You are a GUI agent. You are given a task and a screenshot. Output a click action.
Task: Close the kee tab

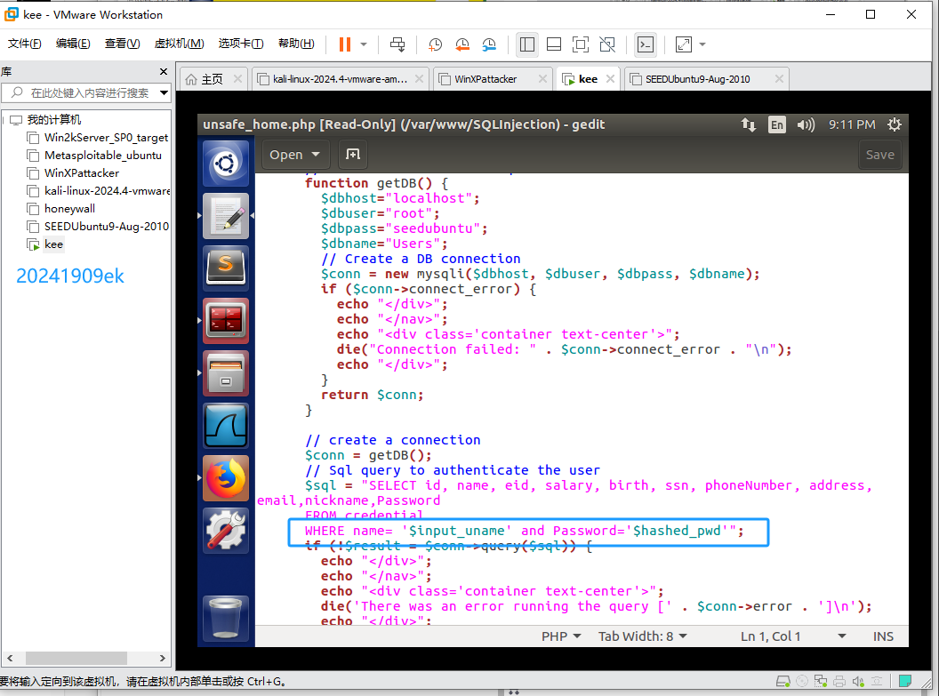tap(610, 79)
